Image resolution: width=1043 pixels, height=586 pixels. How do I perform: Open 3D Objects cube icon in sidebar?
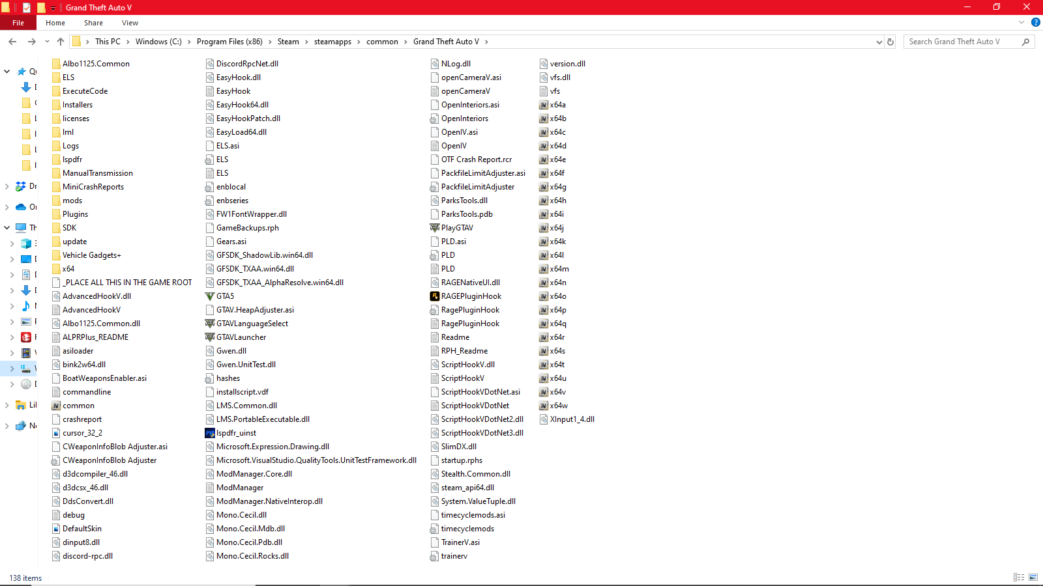(x=26, y=244)
